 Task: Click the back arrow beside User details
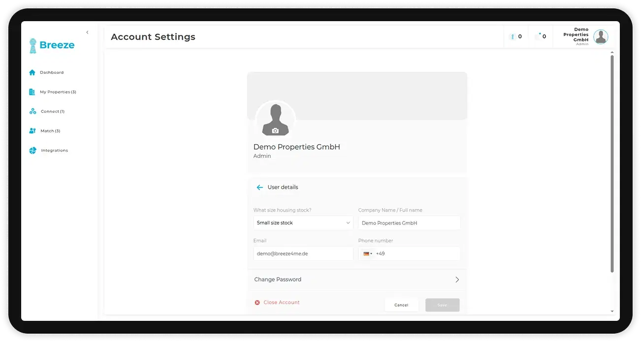pos(260,187)
